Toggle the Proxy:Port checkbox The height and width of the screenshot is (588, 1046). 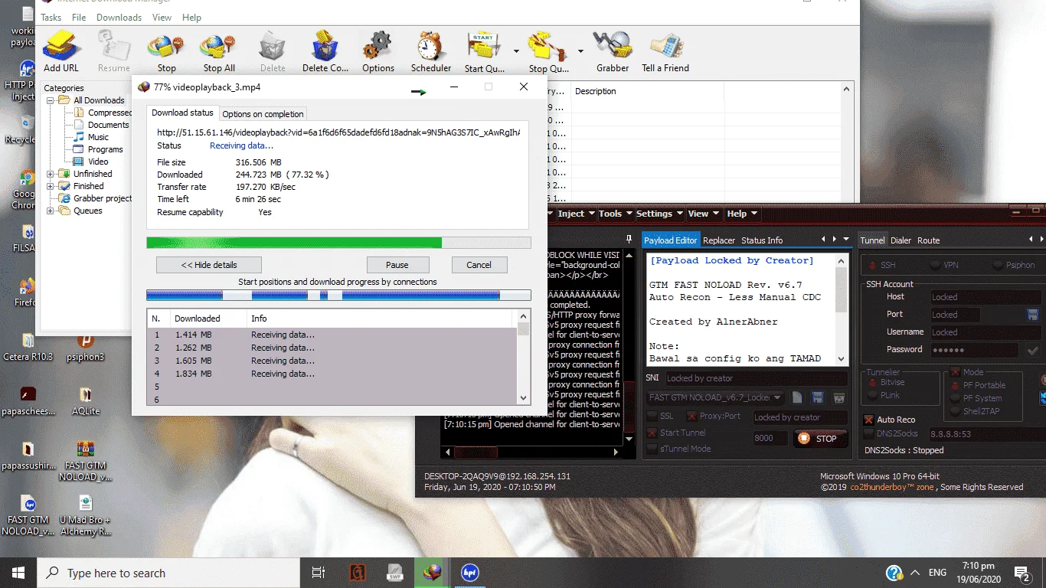[691, 416]
